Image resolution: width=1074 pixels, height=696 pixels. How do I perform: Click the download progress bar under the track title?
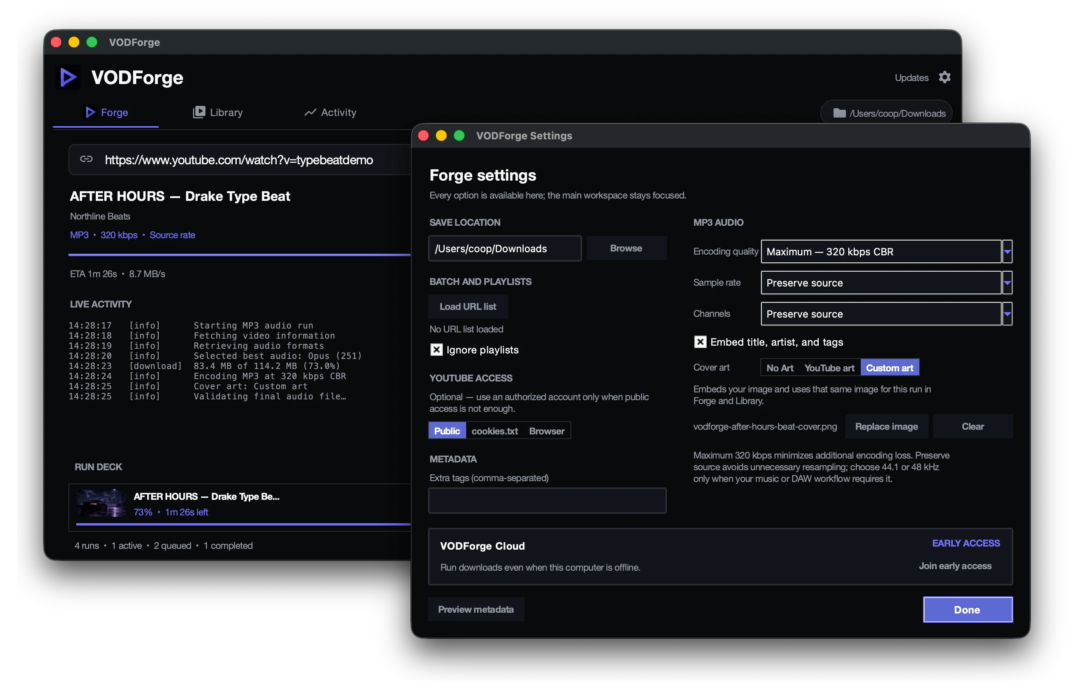pos(240,255)
